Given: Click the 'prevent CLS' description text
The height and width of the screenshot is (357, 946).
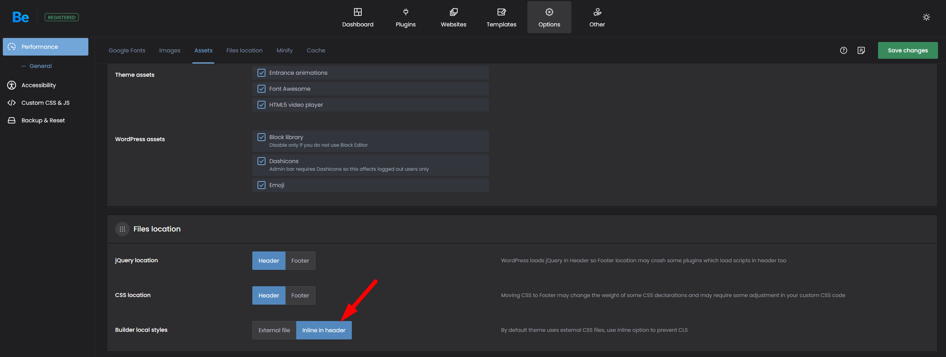Looking at the screenshot, I should pos(594,330).
